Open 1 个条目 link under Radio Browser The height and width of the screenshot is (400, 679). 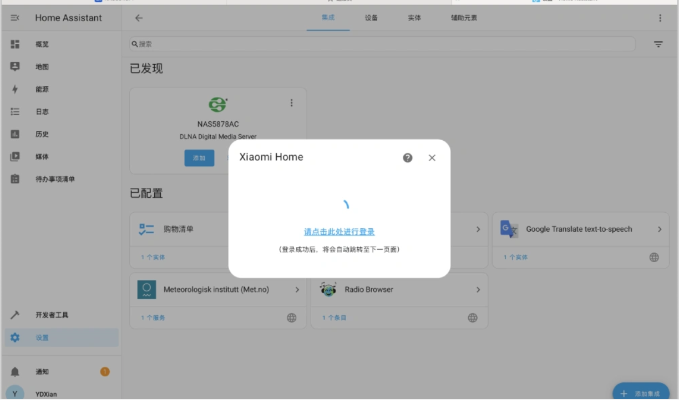[334, 317]
